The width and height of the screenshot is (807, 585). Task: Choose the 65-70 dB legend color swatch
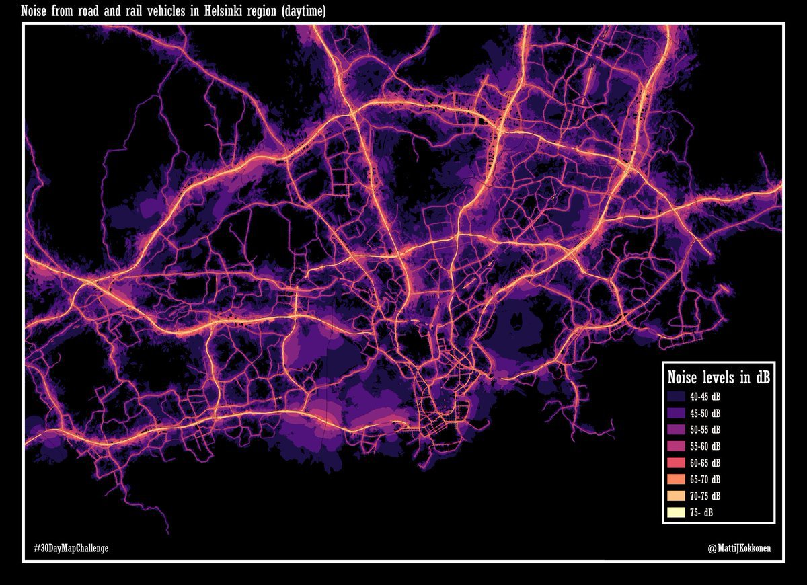pos(677,480)
